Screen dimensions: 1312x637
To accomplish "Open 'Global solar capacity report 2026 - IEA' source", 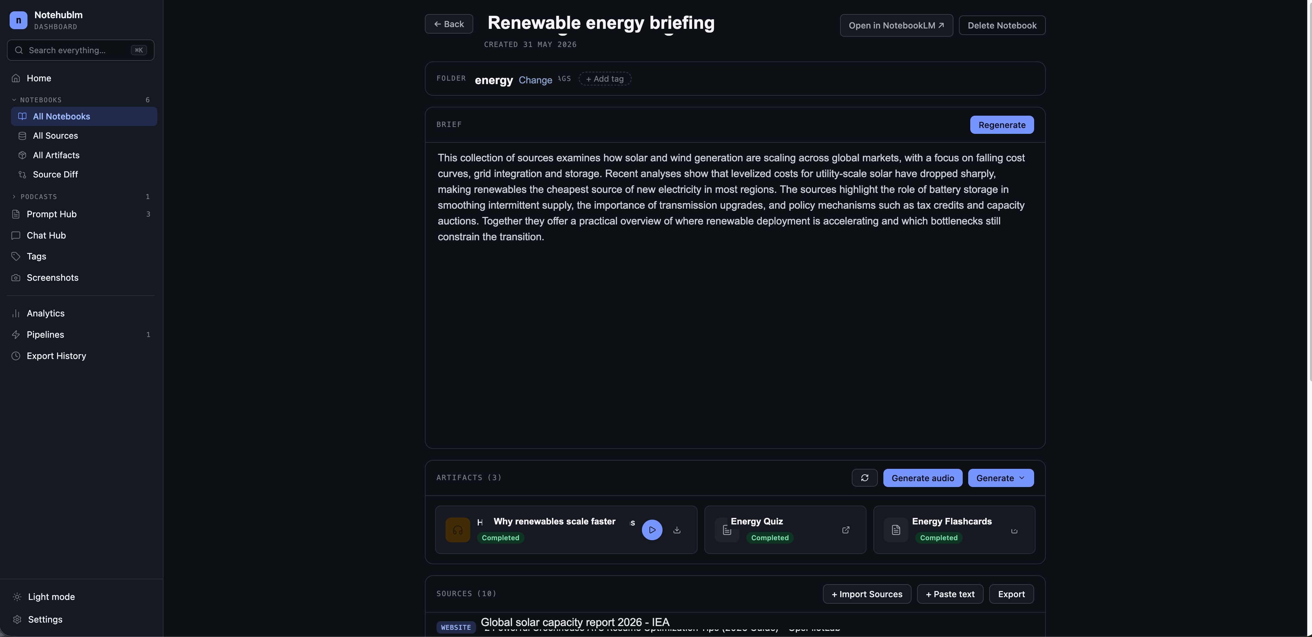I will pos(575,622).
